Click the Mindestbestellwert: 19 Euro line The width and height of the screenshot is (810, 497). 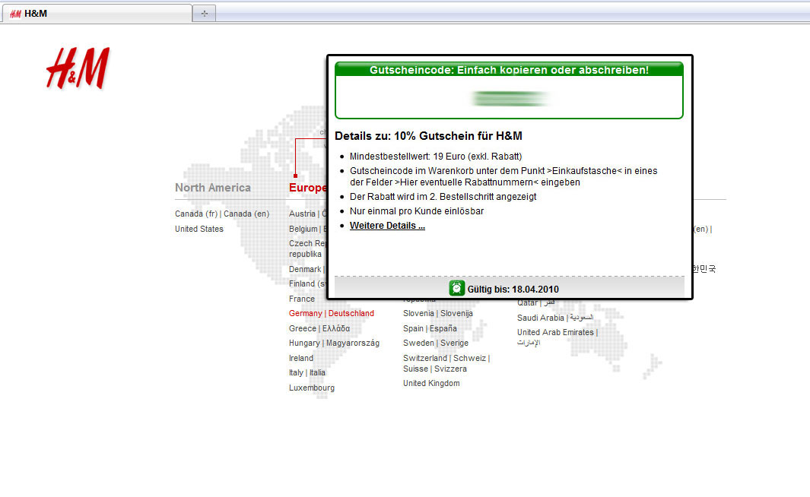[x=436, y=157]
